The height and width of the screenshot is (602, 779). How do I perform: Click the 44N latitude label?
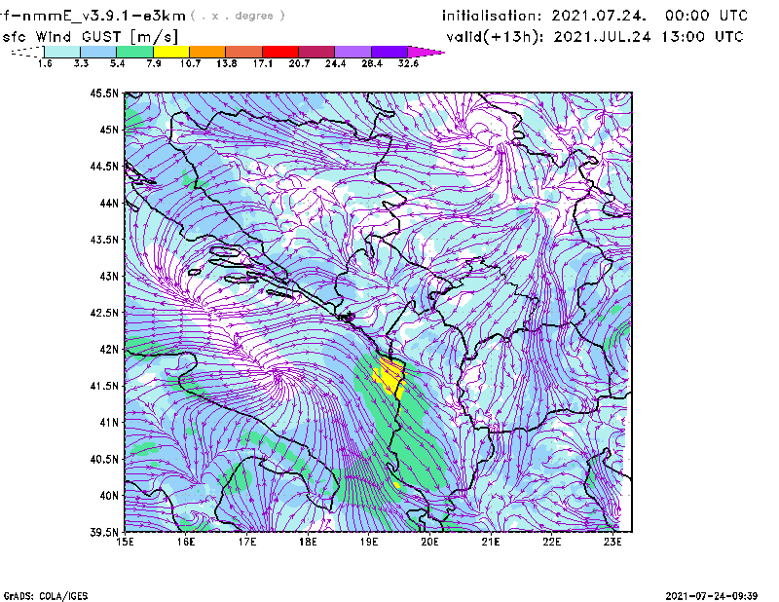[109, 203]
